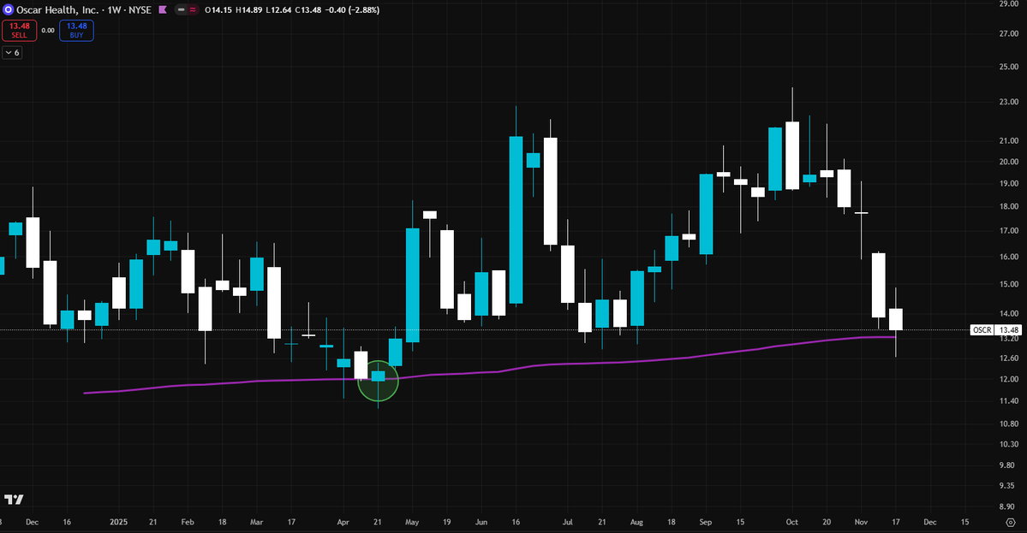This screenshot has height=533, width=1027.
Task: Click the 27.00 level on the price axis
Action: pos(1009,34)
